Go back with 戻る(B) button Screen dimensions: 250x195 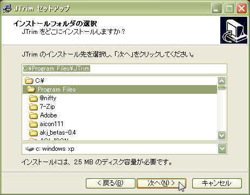pos(111,183)
